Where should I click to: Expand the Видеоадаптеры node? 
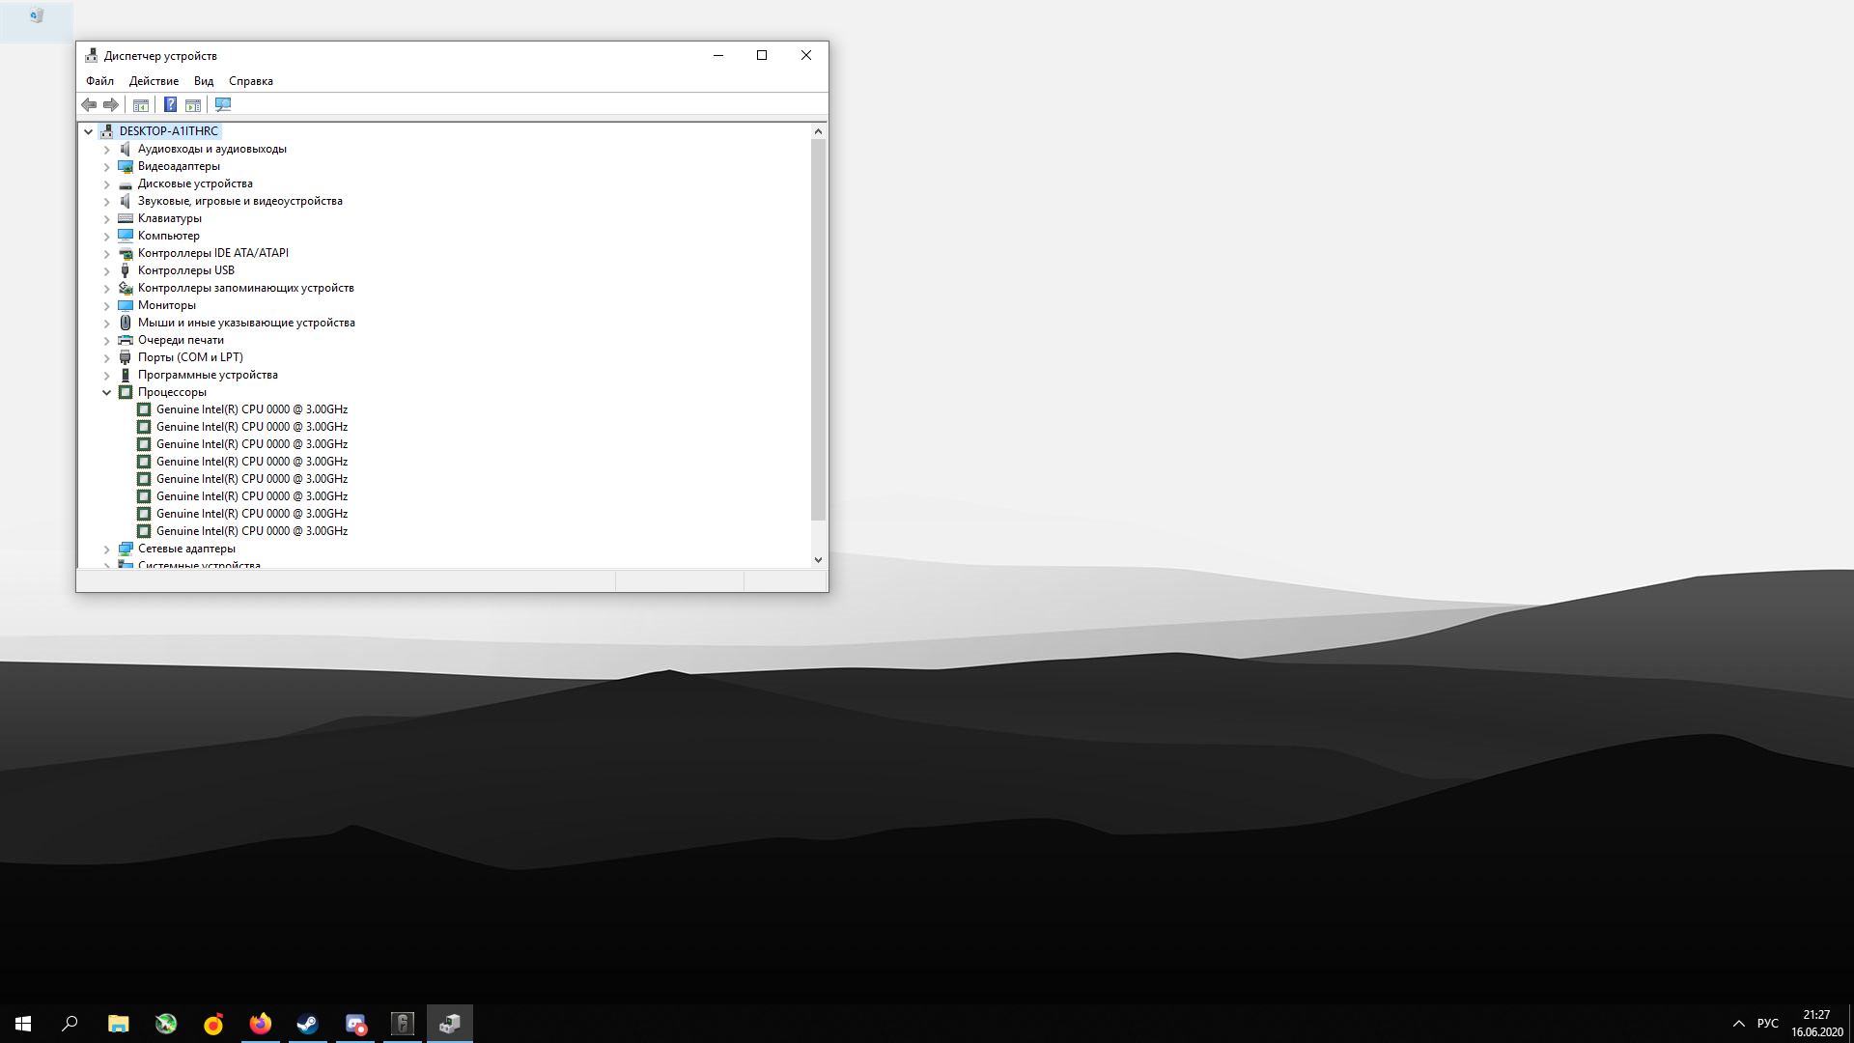107,166
